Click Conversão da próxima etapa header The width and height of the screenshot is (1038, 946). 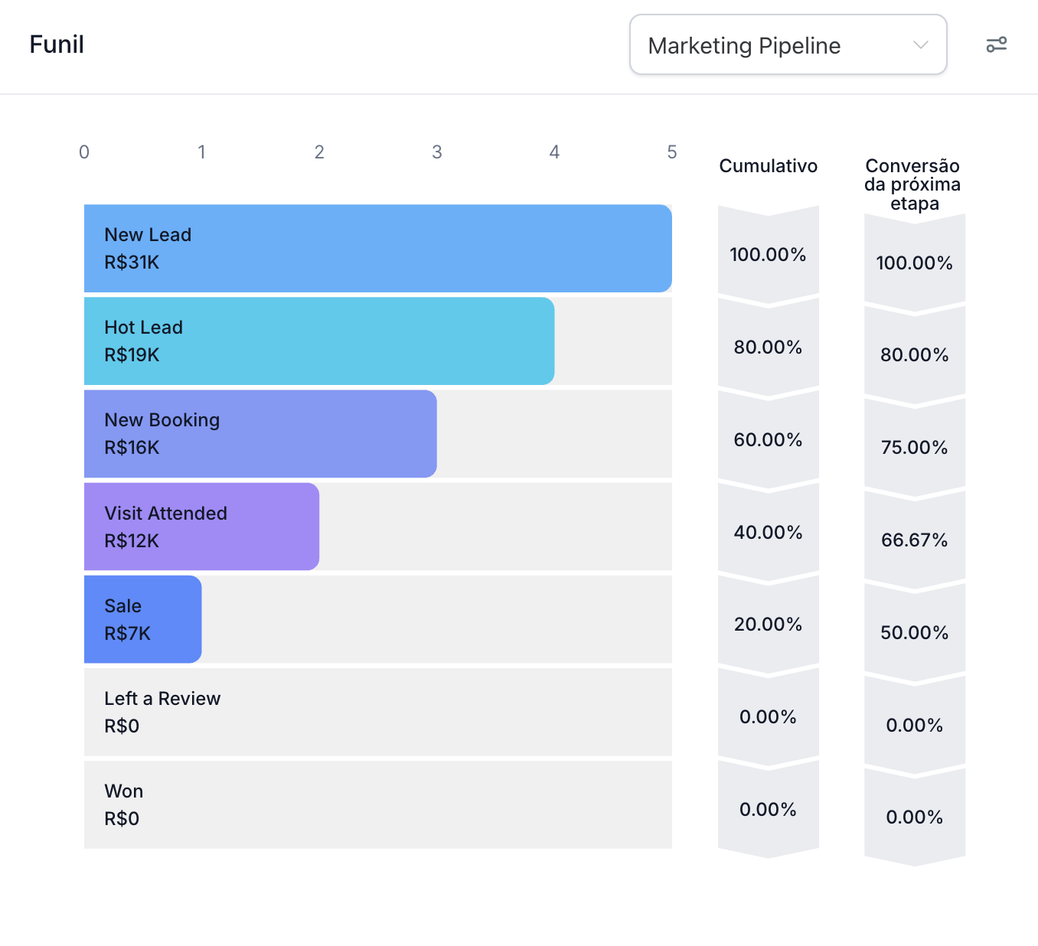point(912,184)
